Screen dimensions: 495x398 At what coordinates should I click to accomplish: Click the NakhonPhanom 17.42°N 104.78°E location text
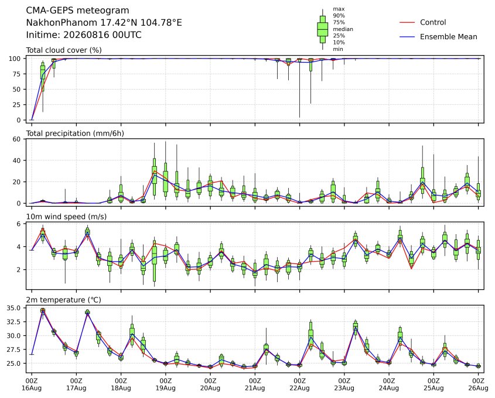(x=104, y=23)
